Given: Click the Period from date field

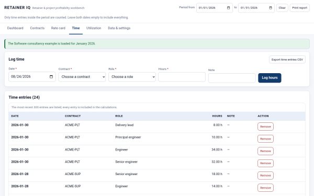Looking at the screenshot, I should [x=215, y=8].
